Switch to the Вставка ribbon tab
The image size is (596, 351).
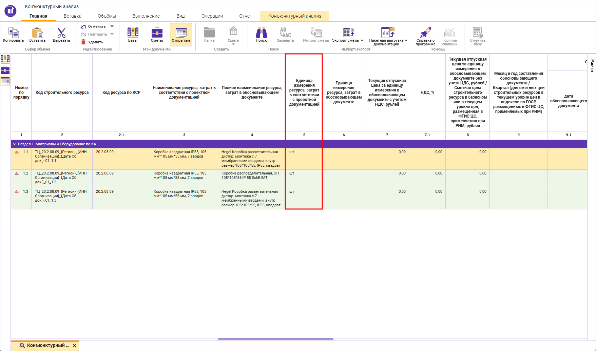72,16
